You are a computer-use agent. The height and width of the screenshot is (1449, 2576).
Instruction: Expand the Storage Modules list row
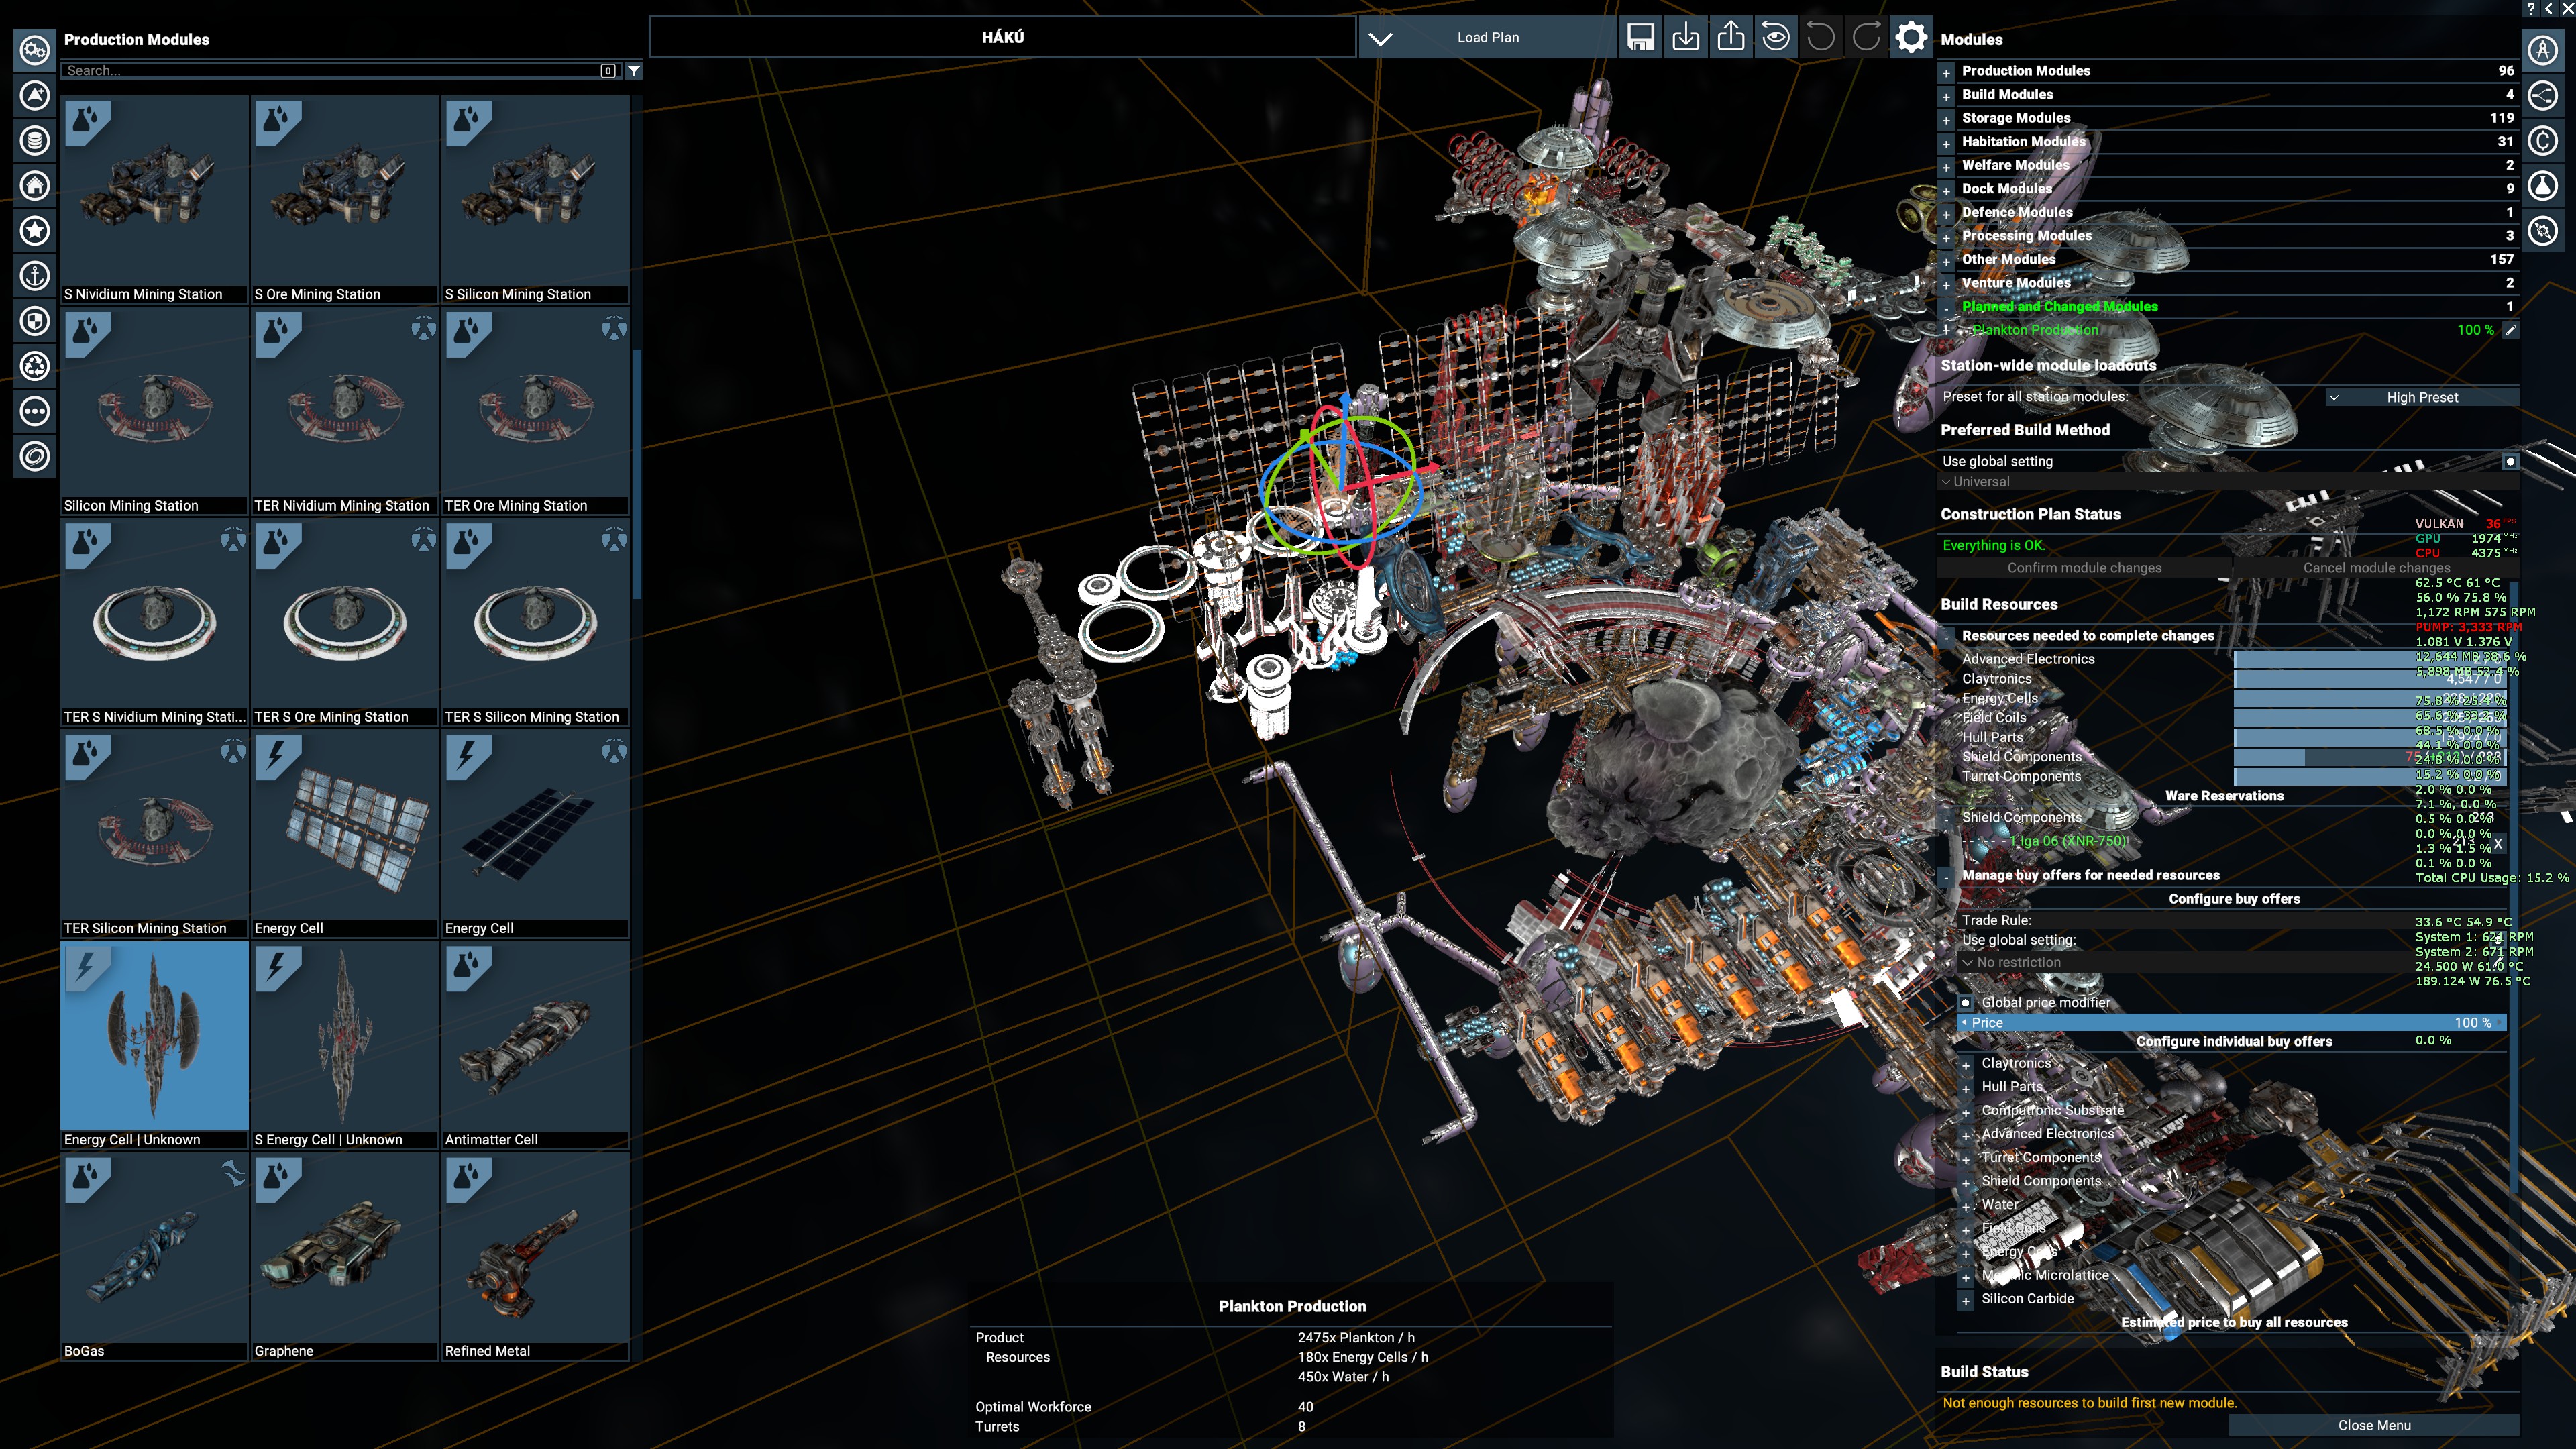tap(1946, 120)
